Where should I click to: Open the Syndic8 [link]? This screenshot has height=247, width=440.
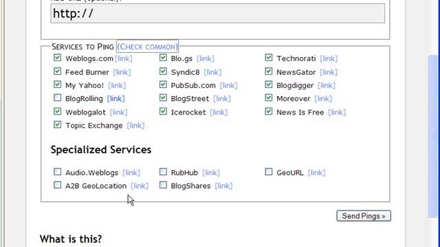click(212, 72)
